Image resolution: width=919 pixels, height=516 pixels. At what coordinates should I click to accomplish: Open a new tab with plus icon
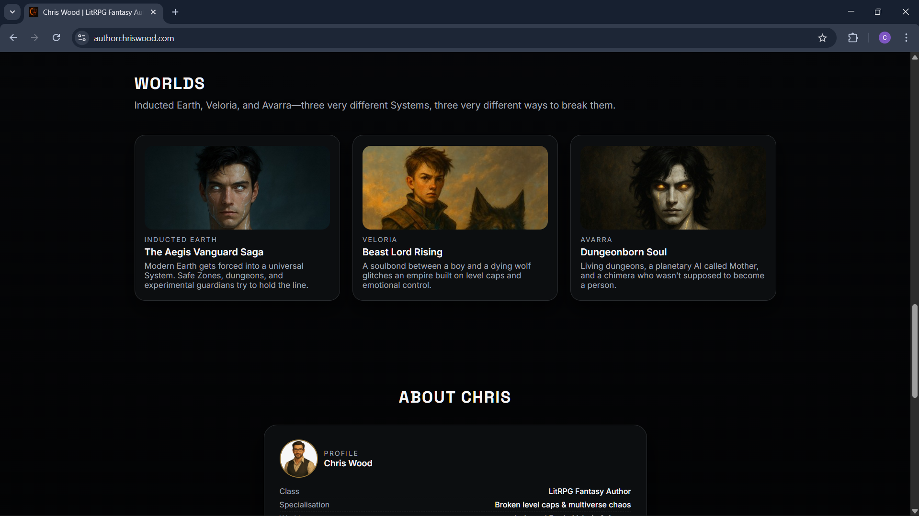(x=175, y=12)
